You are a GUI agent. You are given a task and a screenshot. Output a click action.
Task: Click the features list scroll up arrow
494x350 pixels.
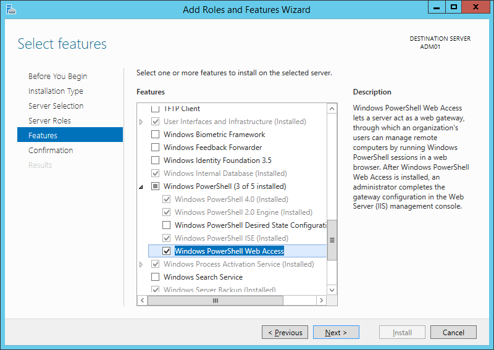coord(332,109)
